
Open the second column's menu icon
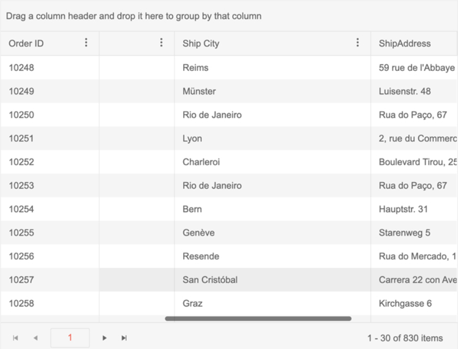pos(162,43)
